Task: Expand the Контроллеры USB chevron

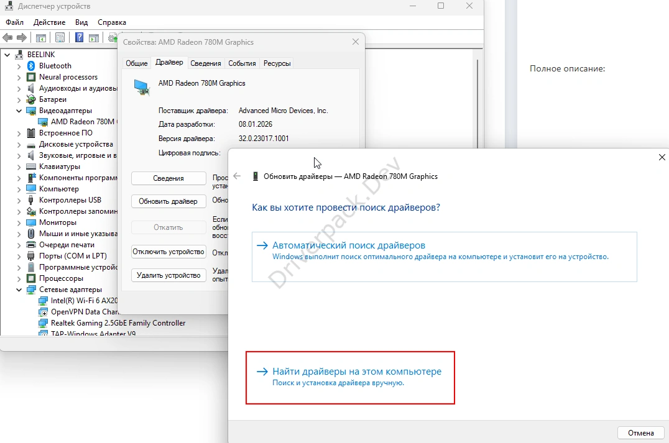Action: point(19,201)
